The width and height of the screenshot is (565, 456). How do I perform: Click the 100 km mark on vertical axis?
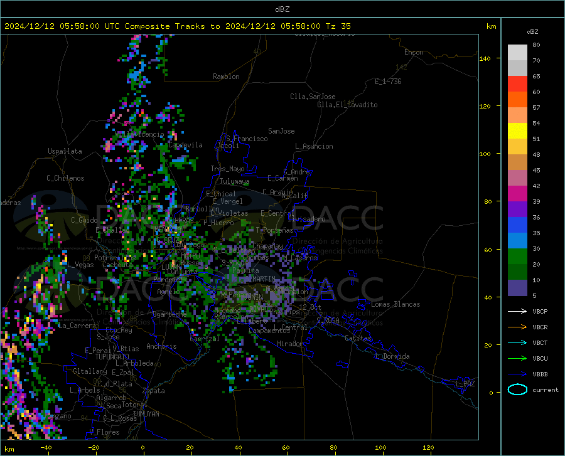point(485,154)
